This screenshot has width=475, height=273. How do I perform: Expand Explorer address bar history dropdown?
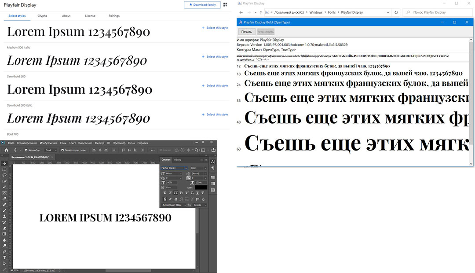tap(388, 12)
